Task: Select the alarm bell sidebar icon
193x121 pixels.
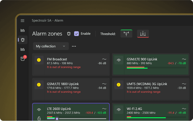Action: click(23, 40)
